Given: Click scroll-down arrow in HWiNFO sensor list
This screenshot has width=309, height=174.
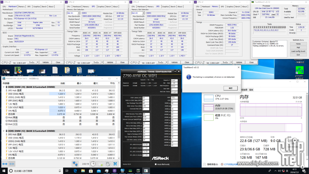Looking at the screenshot, I should click(x=119, y=158).
